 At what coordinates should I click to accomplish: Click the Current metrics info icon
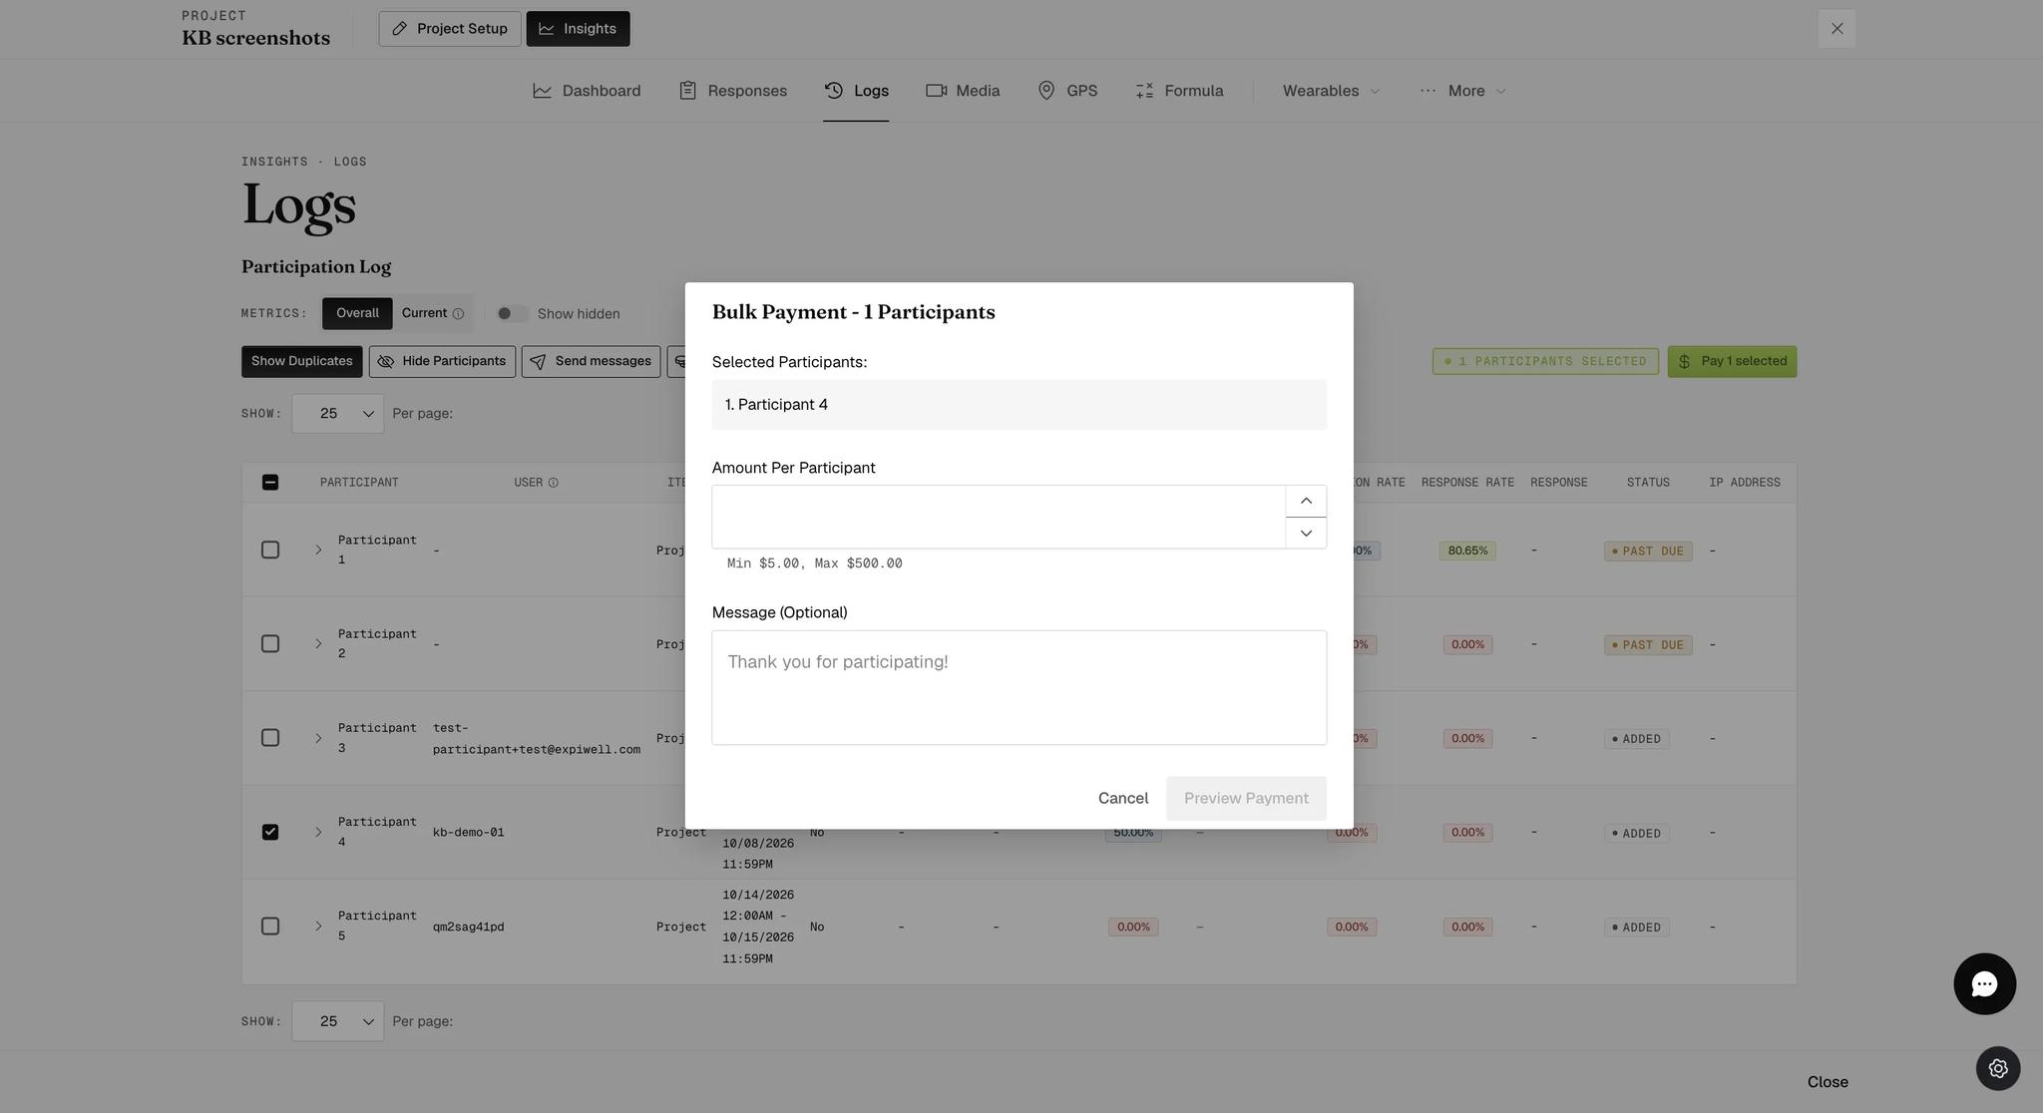458,314
